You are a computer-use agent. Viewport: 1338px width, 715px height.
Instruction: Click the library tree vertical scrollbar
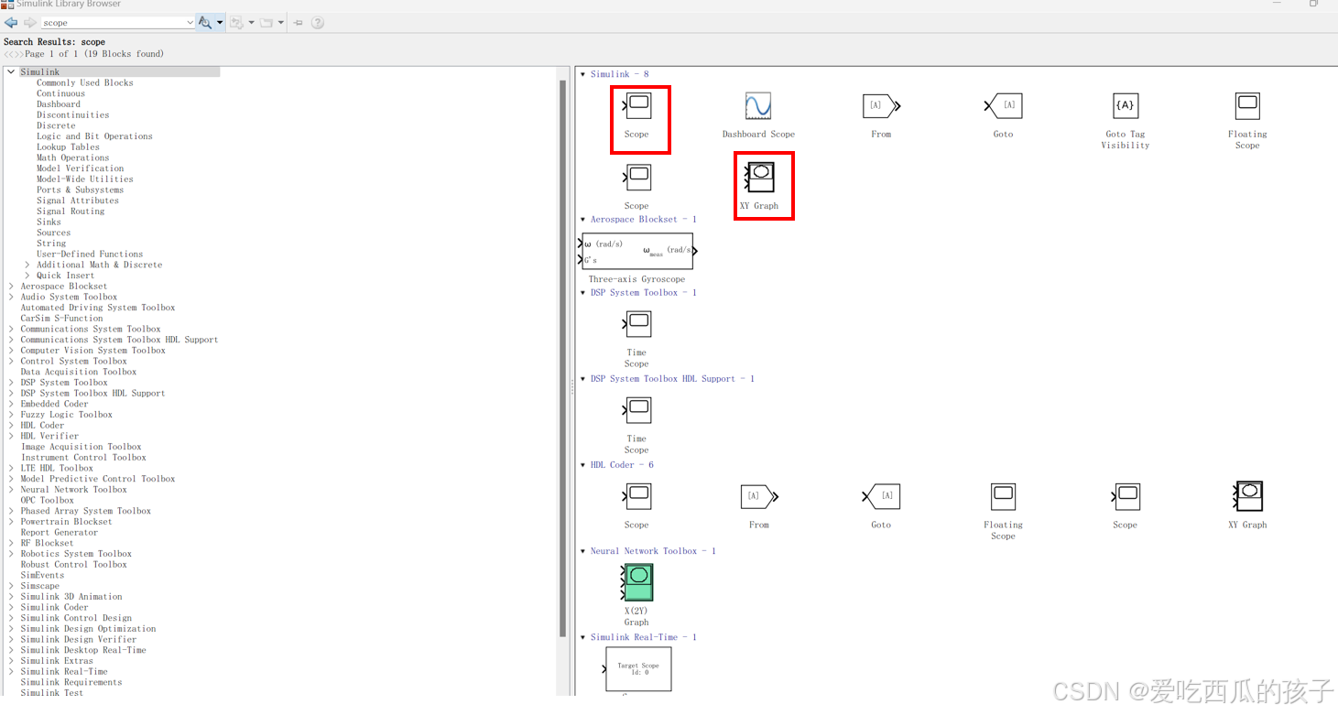(562, 359)
